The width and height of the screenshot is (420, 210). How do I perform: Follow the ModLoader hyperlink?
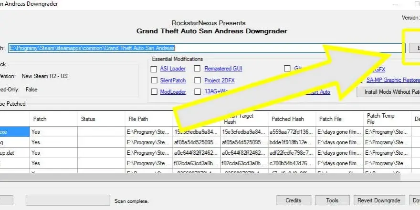click(173, 92)
